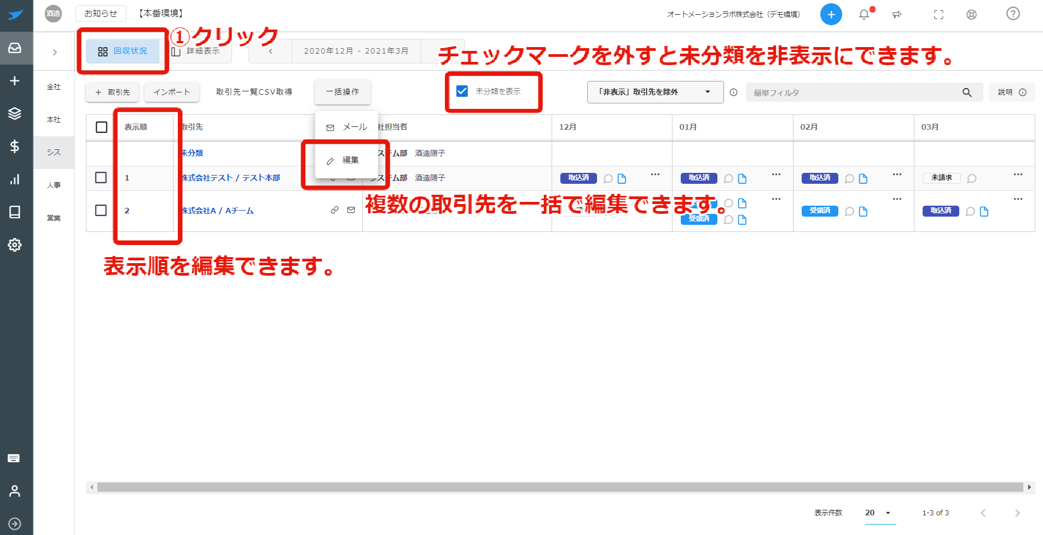Click the lifebuoy support icon

971,15
